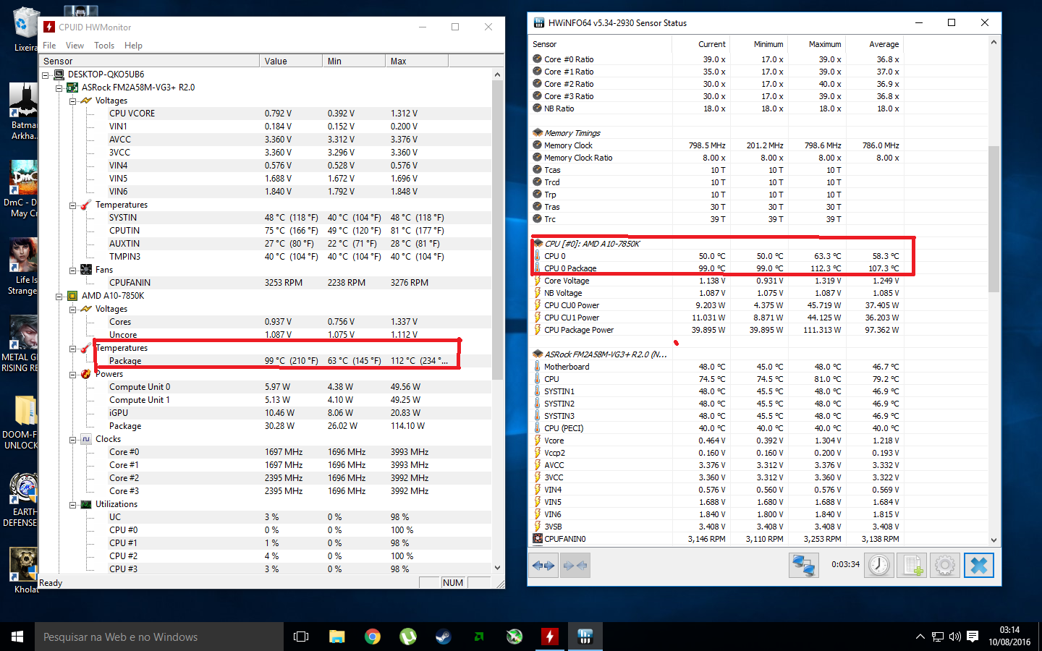Open the Lixeira recycle bin desktop icon
The image size is (1042, 651).
click(x=25, y=29)
